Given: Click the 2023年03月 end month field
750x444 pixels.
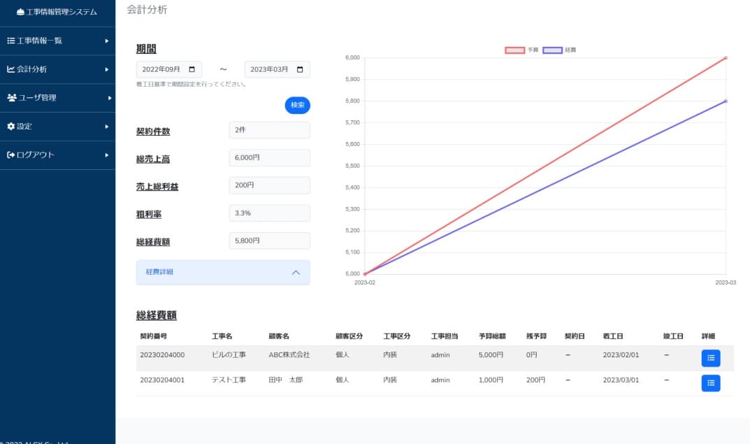Looking at the screenshot, I should 277,69.
